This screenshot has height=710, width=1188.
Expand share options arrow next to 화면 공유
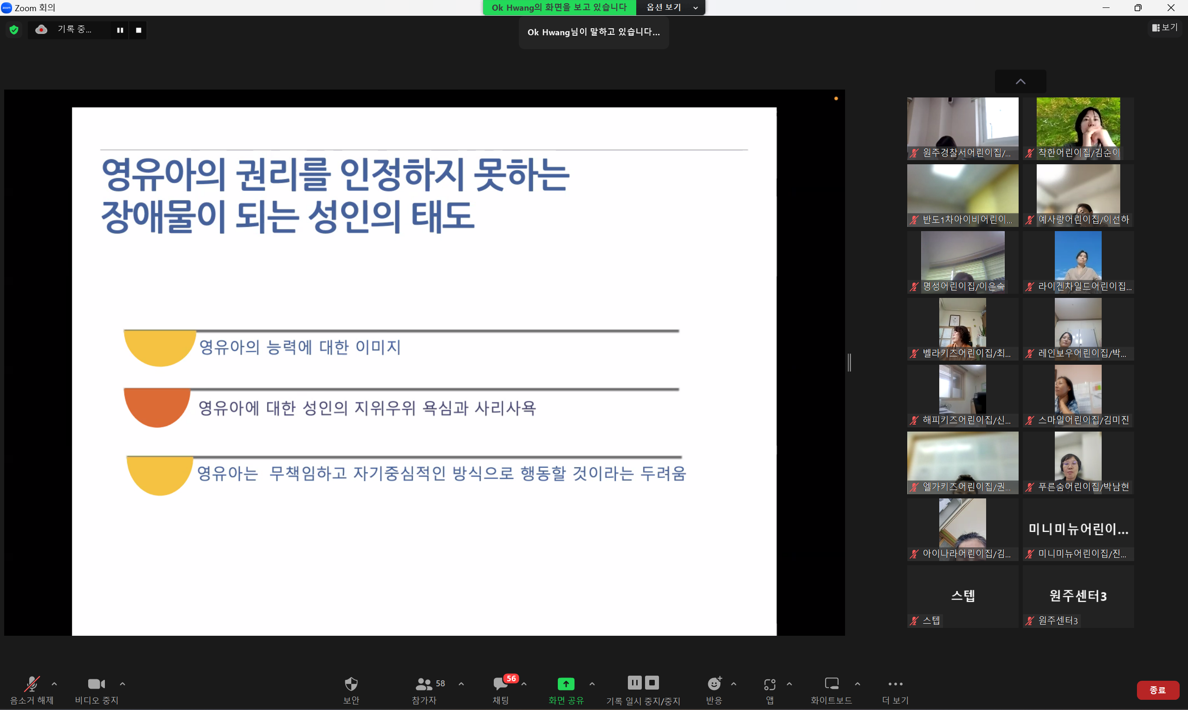tap(592, 684)
